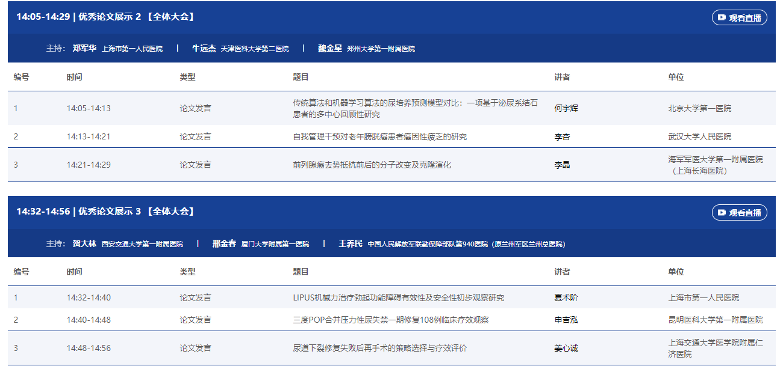This screenshot has width=783, height=372.
Task: Click 论文发言 type in 申吉泓 row
Action: pyautogui.click(x=195, y=320)
